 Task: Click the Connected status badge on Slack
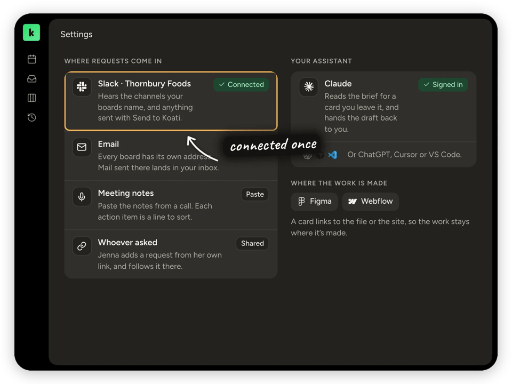pyautogui.click(x=241, y=85)
